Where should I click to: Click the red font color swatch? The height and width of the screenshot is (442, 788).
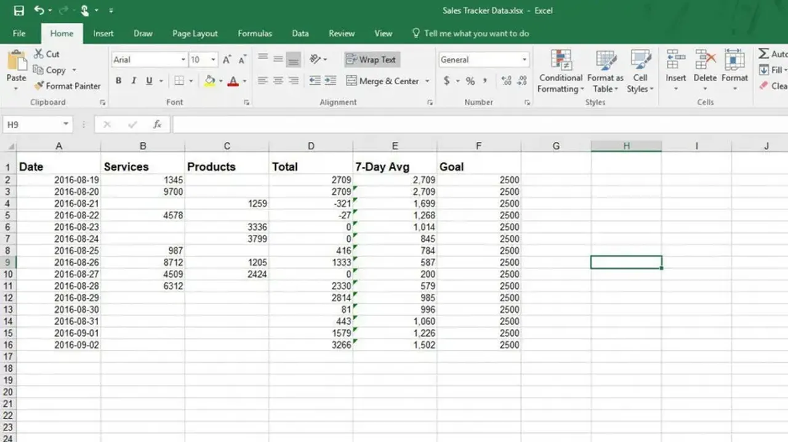(x=233, y=81)
